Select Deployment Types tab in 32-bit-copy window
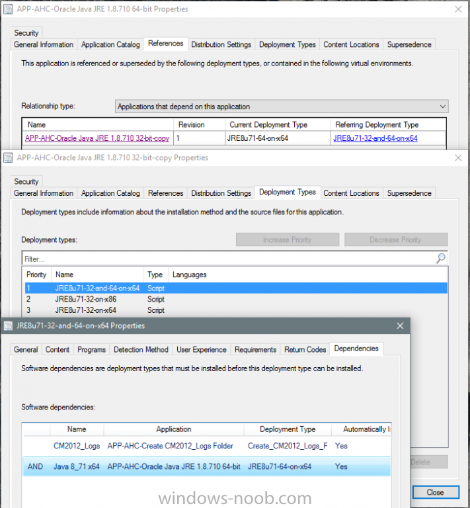The height and width of the screenshot is (508, 470). pyautogui.click(x=288, y=192)
